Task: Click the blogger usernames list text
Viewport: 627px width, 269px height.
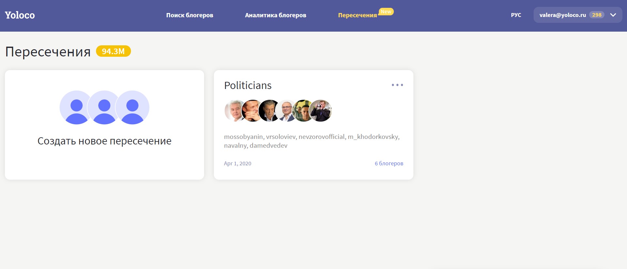Action: [x=312, y=141]
